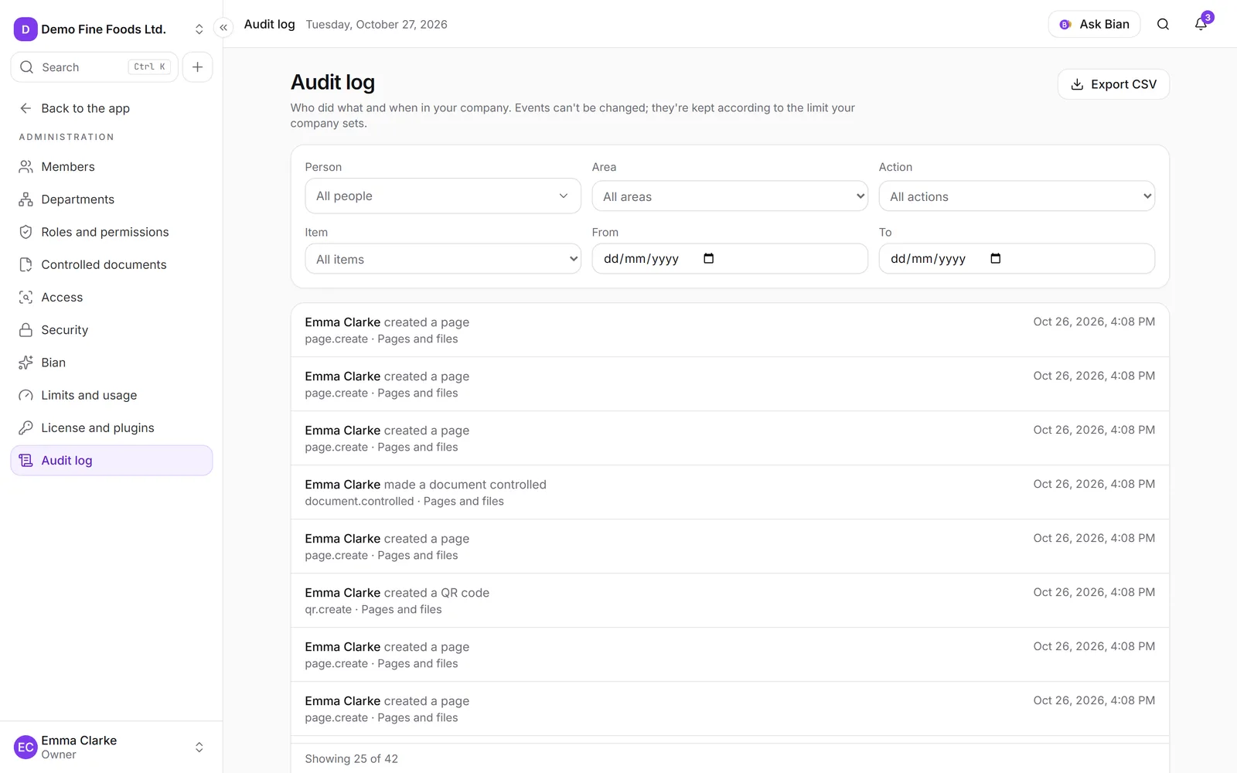Click the download icon on Export CSV
1237x773 pixels.
(x=1077, y=84)
